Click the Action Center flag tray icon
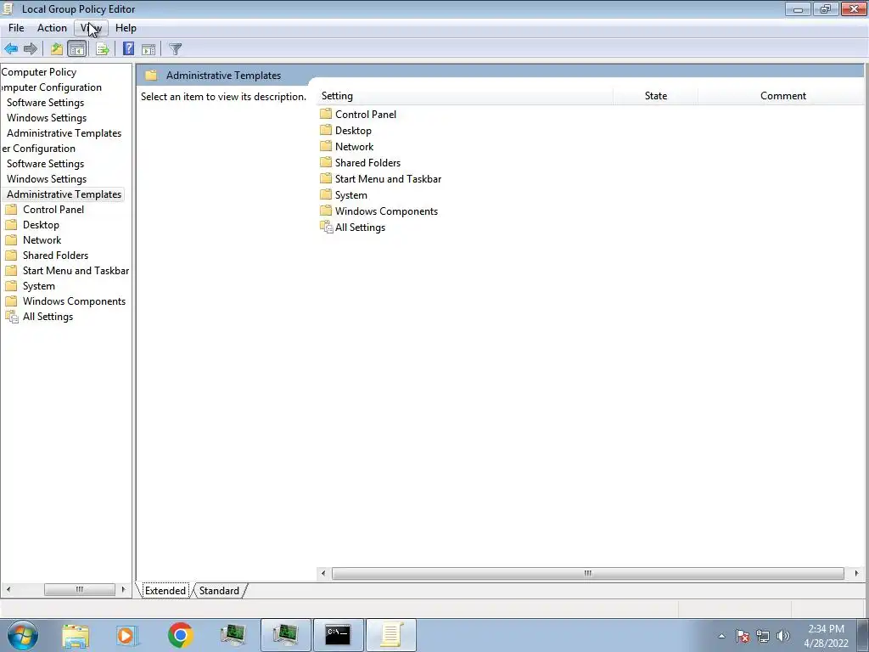This screenshot has height=652, width=869. point(743,636)
